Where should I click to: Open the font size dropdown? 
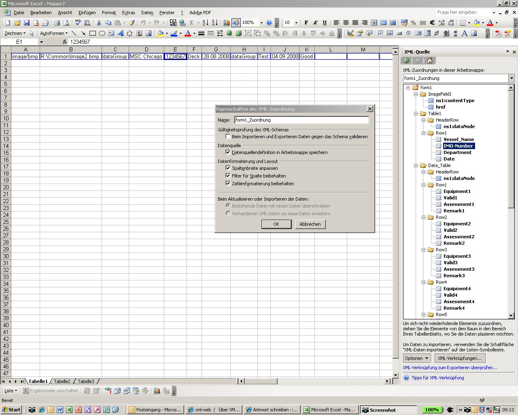tap(296, 23)
